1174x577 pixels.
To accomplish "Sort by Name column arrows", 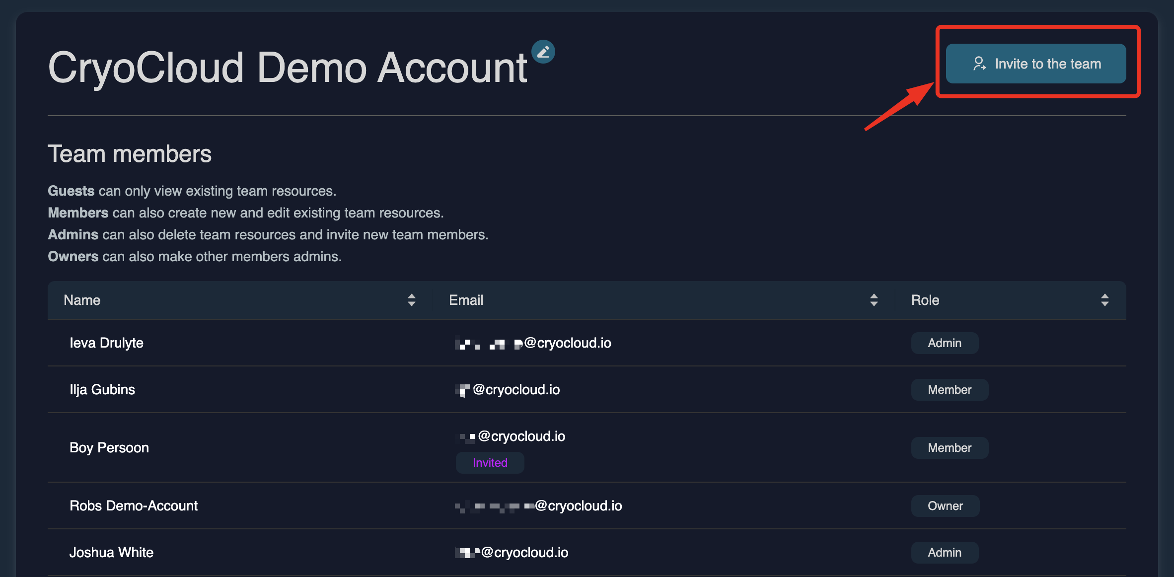I will click(x=411, y=300).
